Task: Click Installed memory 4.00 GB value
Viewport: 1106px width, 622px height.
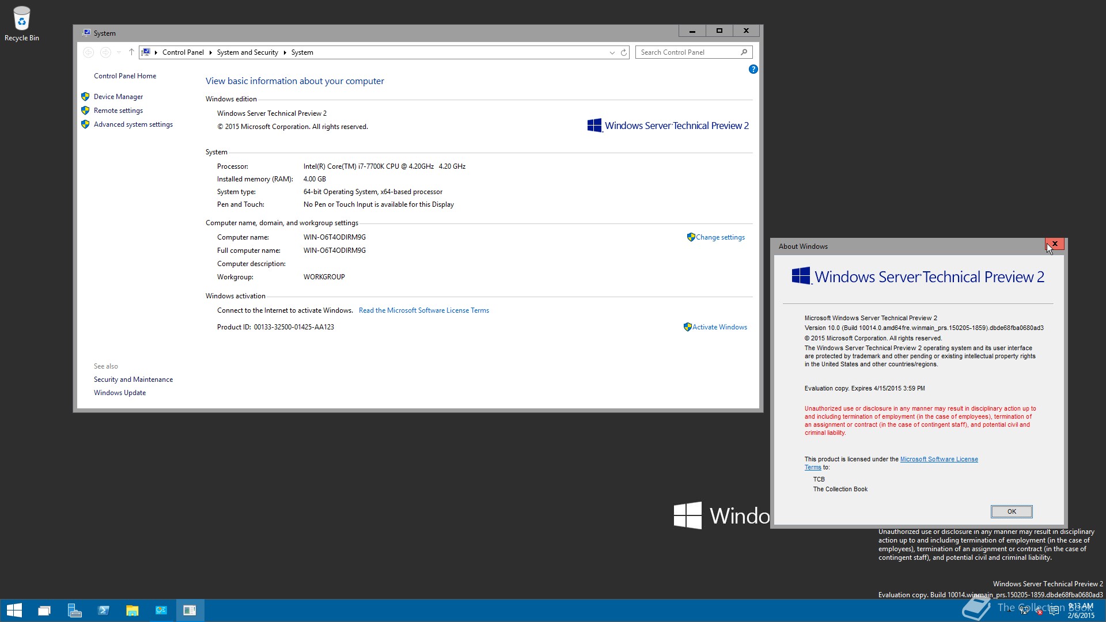Action: pos(315,179)
